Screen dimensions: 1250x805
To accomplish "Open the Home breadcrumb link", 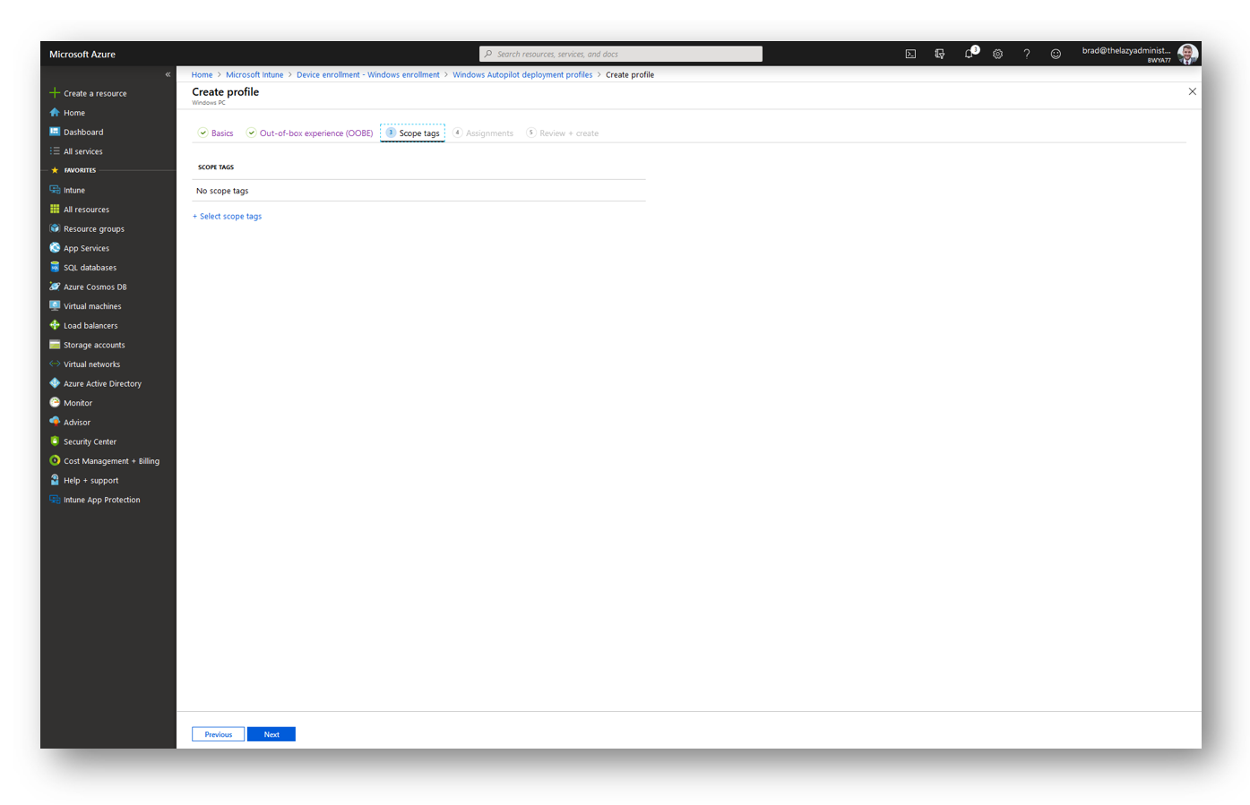I will tap(202, 75).
